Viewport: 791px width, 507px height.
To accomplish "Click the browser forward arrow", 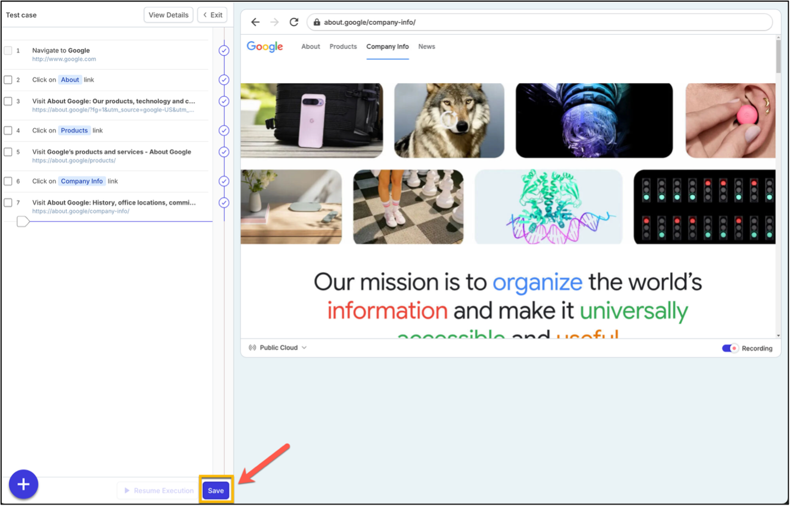I will click(x=274, y=22).
